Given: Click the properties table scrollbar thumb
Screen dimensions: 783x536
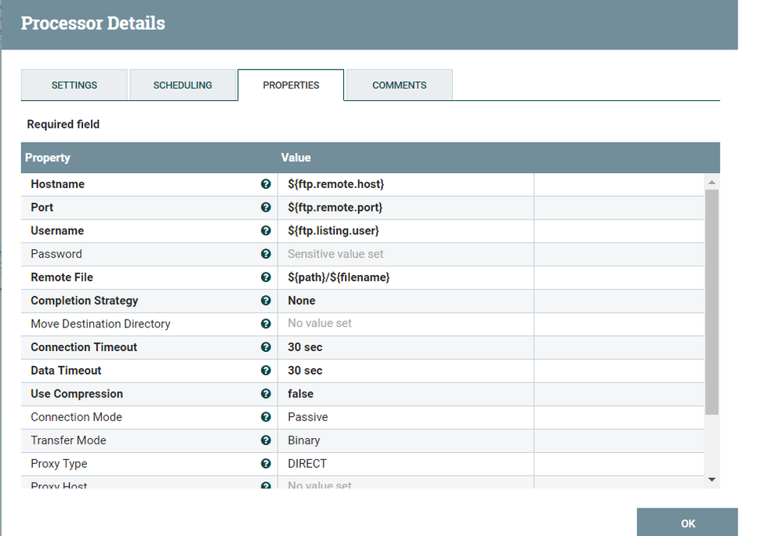Looking at the screenshot, I should pyautogui.click(x=712, y=302).
